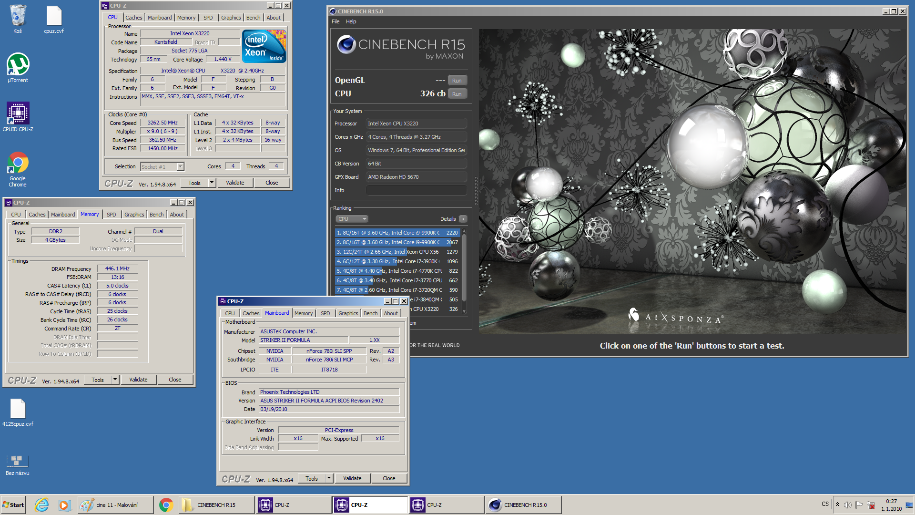Switch to third CPU-Z taskbar button
This screenshot has height=515, width=915.
click(446, 505)
